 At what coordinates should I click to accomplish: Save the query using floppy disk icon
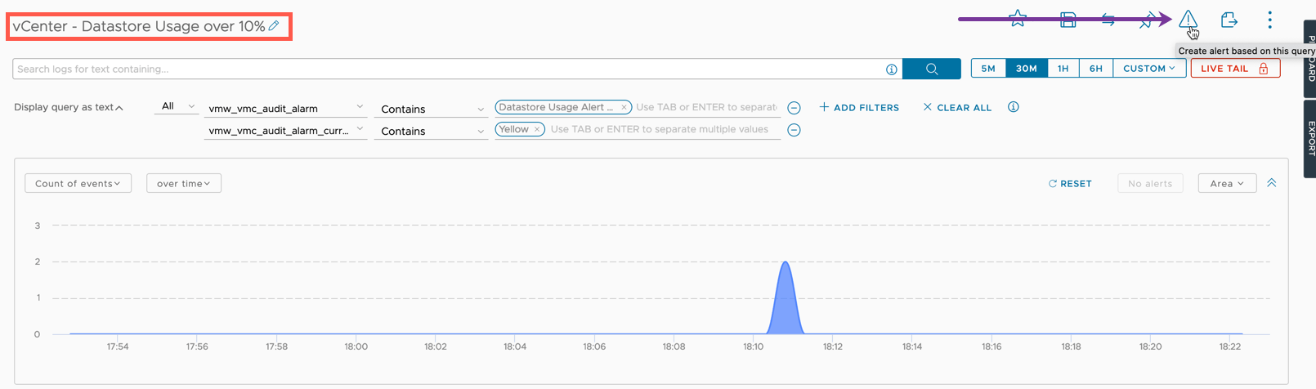coord(1068,20)
